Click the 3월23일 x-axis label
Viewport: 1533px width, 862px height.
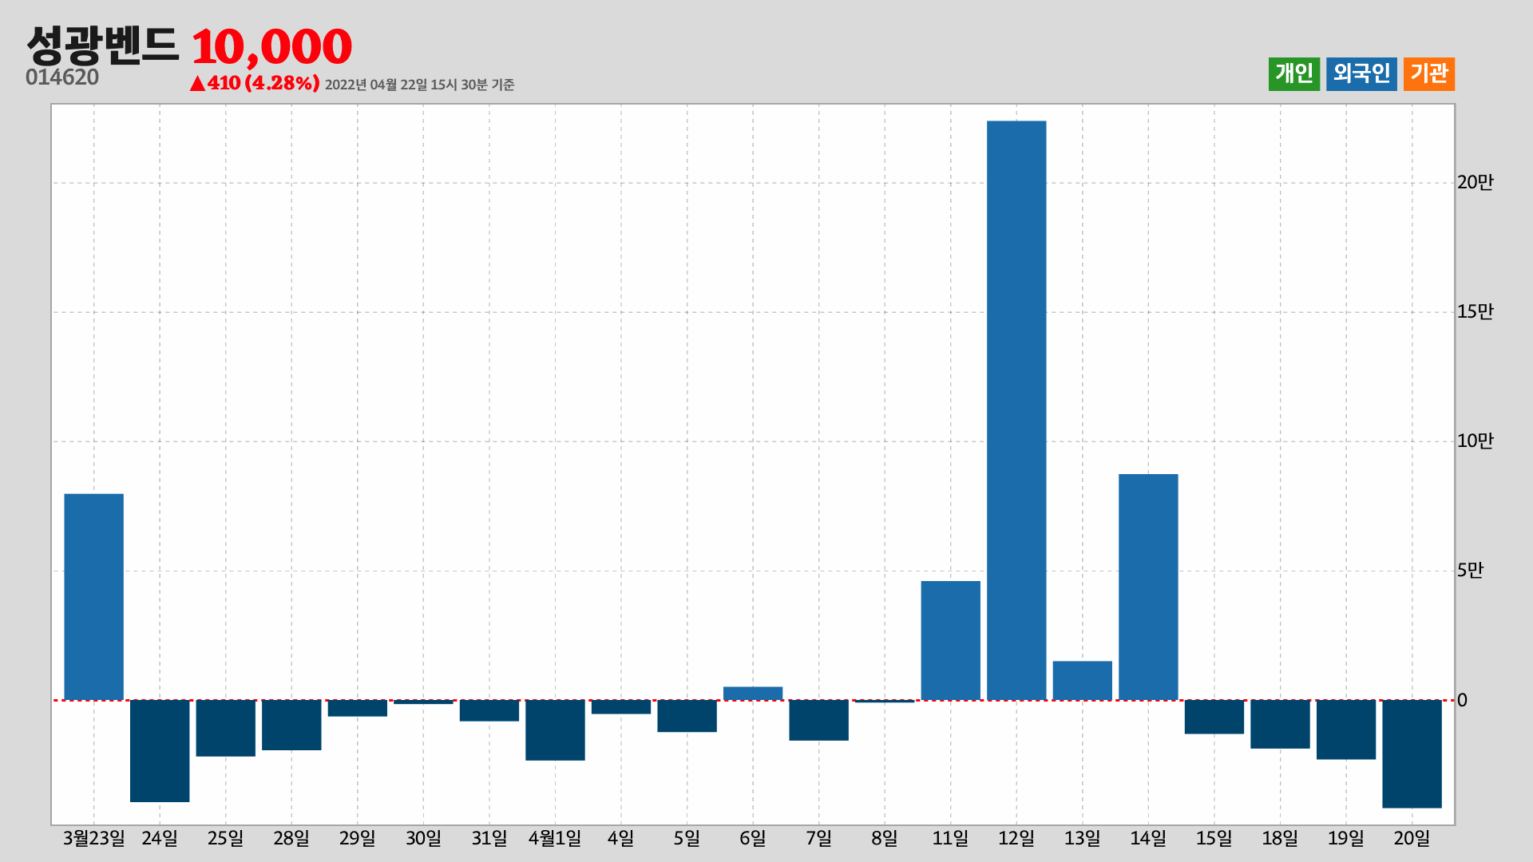(x=94, y=838)
